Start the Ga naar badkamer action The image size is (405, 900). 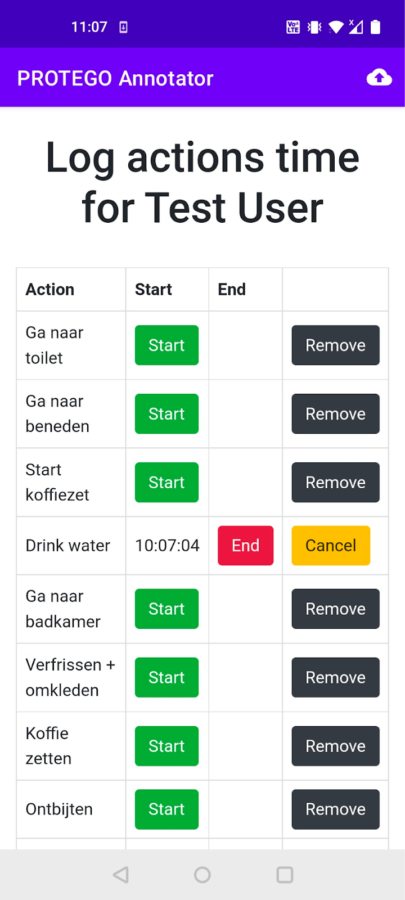click(x=166, y=609)
